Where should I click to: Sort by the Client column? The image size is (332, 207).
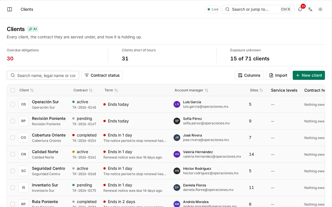coord(27,90)
